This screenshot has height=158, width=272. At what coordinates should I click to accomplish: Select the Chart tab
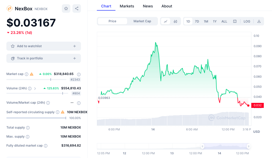(x=106, y=6)
